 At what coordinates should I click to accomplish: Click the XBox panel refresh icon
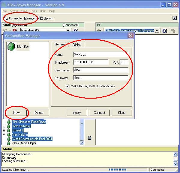(x=76, y=30)
